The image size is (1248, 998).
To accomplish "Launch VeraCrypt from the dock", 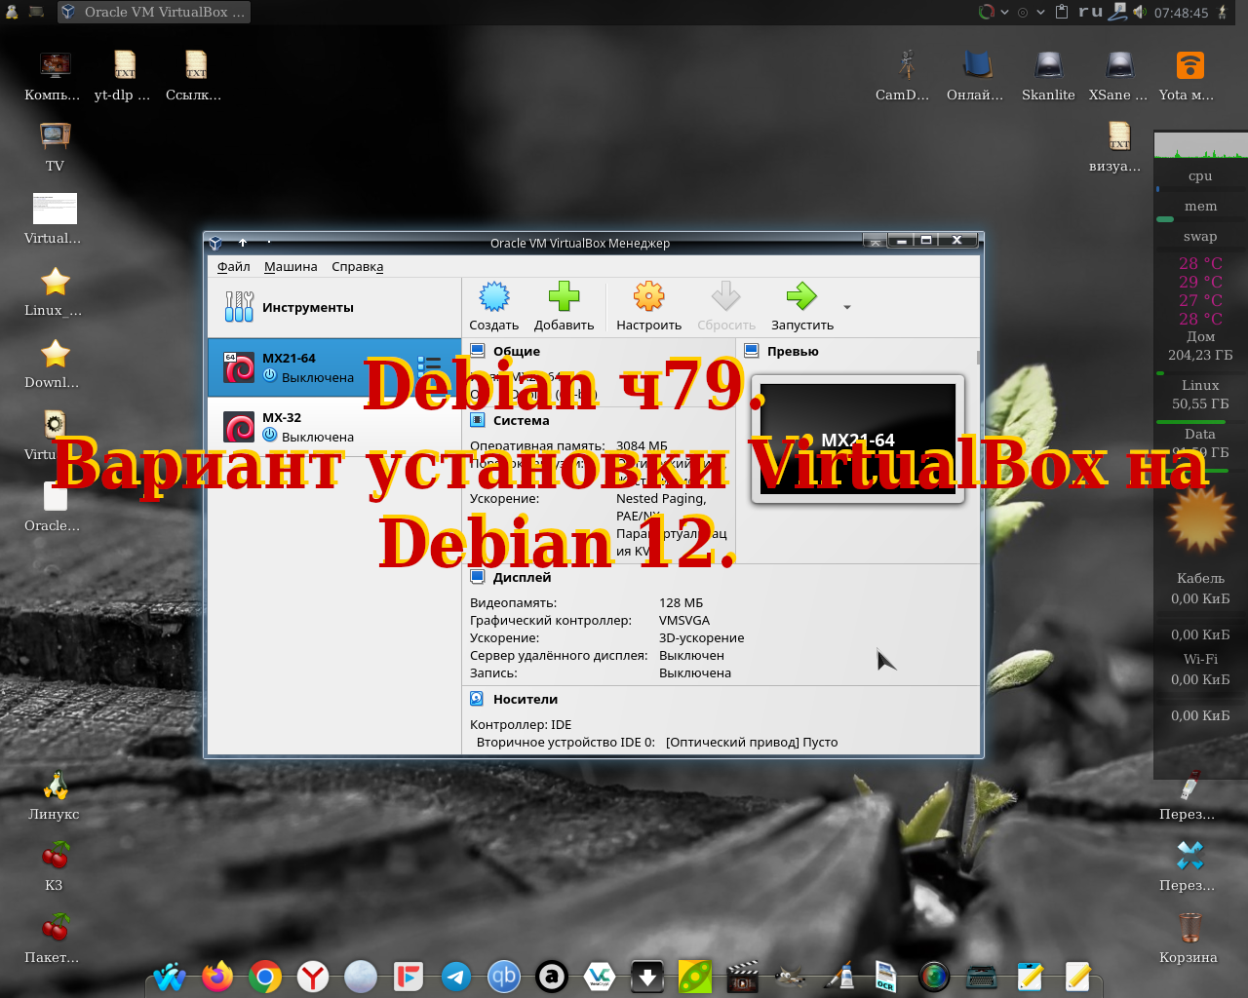I will [x=600, y=976].
